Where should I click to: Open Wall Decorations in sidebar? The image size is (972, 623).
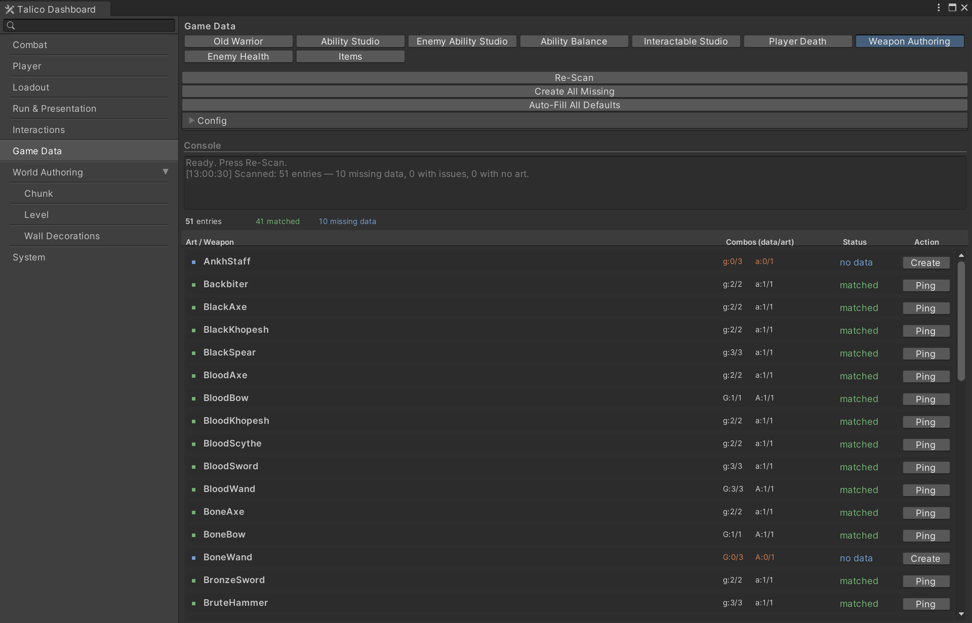click(89, 236)
